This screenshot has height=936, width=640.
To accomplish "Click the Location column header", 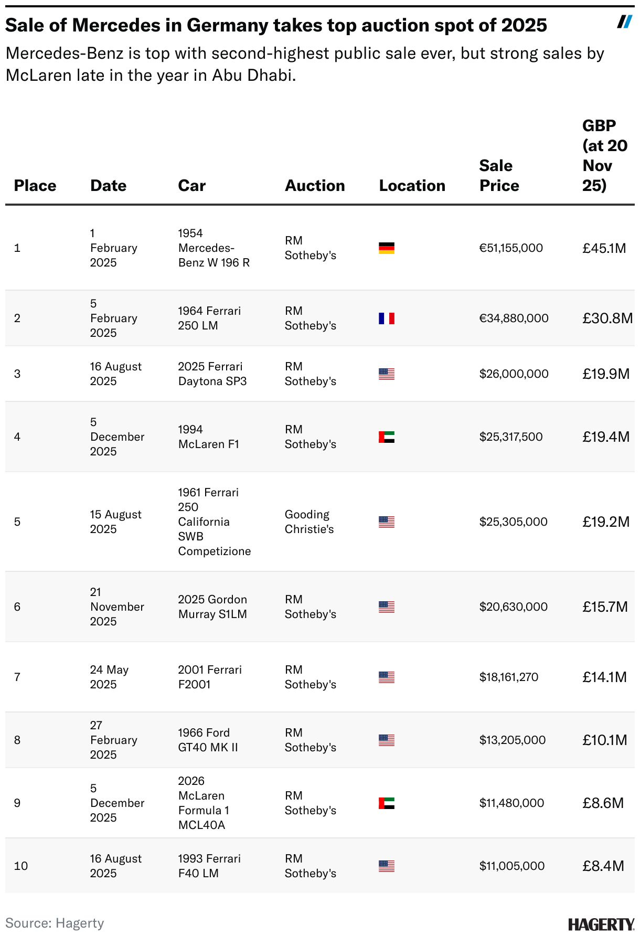I will pyautogui.click(x=412, y=186).
